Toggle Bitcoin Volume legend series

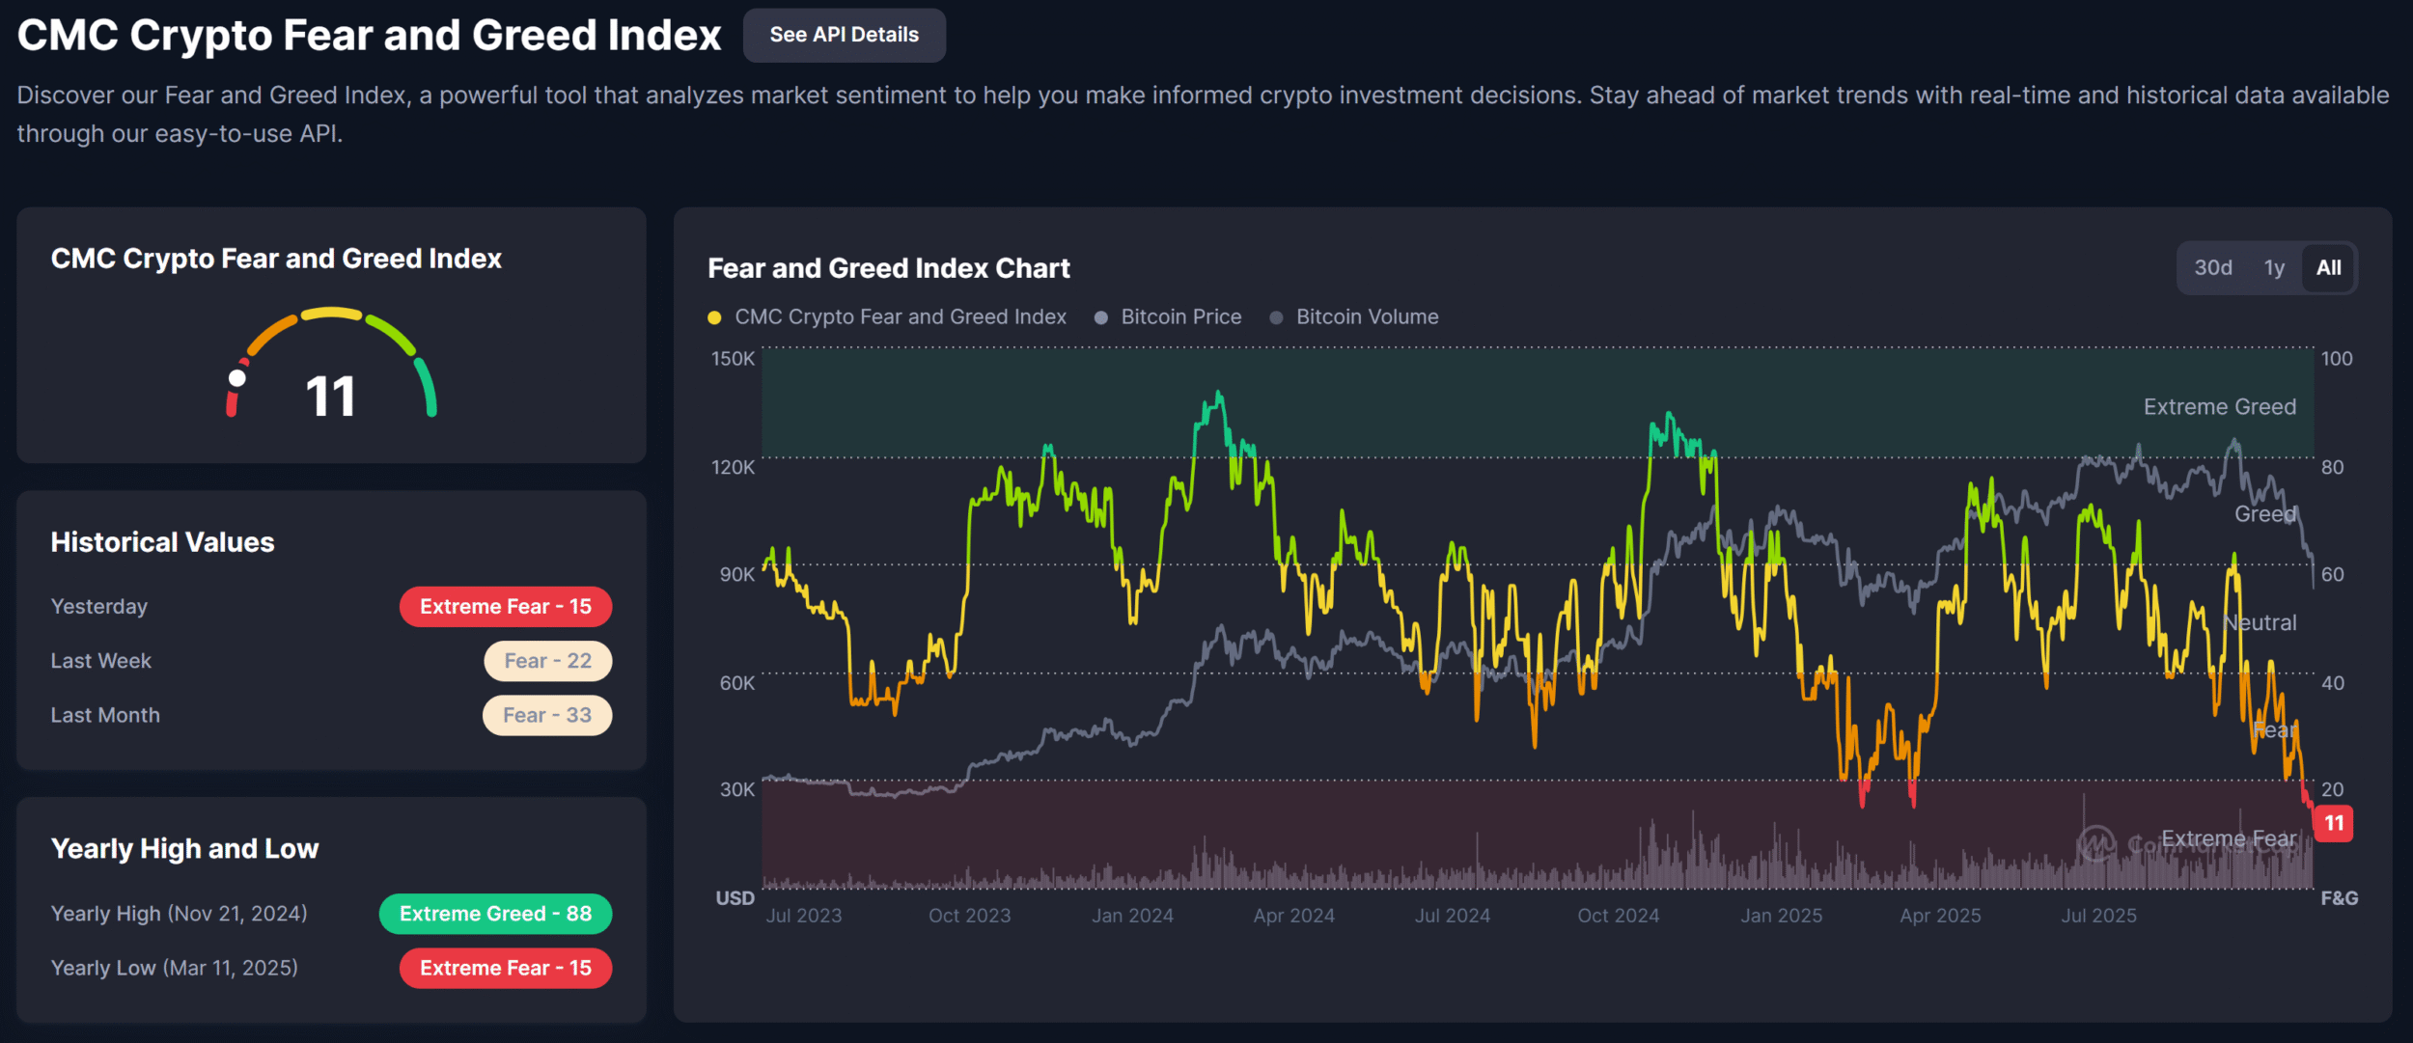pyautogui.click(x=1367, y=317)
